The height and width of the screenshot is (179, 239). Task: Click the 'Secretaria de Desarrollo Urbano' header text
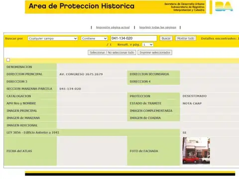[184, 4]
